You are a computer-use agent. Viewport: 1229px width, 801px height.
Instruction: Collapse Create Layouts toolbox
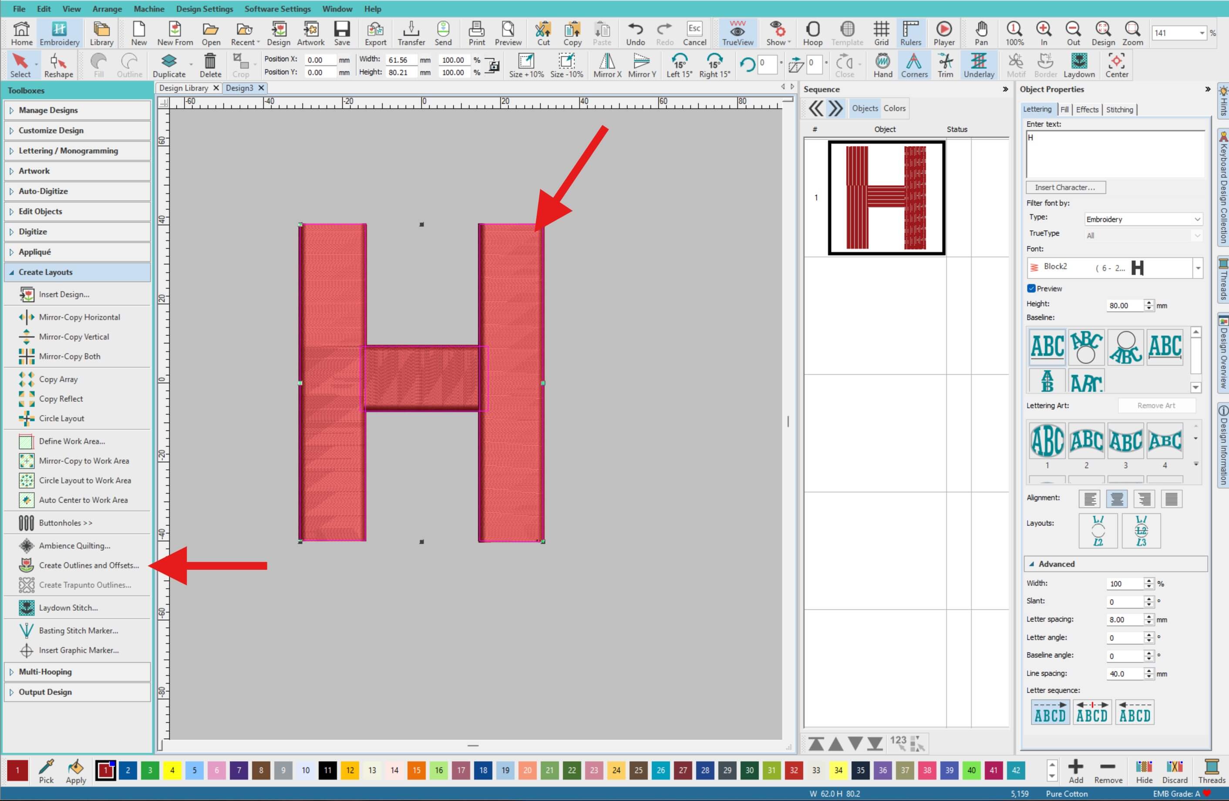(77, 272)
